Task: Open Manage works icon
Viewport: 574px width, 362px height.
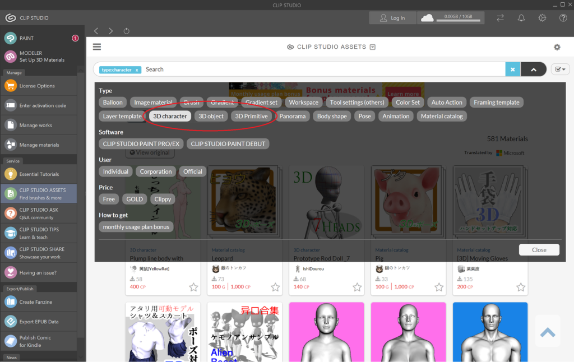Action: point(11,125)
